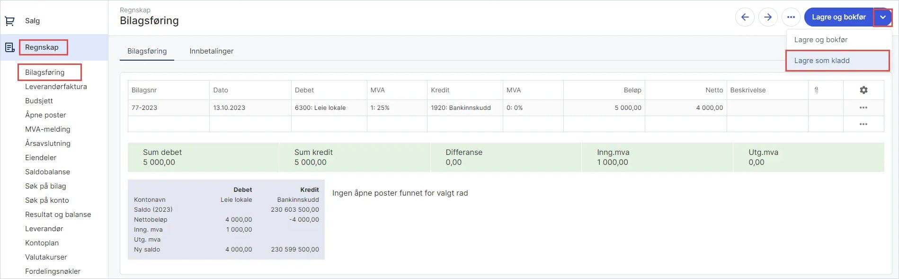Select Lagre som kladd from dropdown
Image resolution: width=899 pixels, height=279 pixels.
(822, 61)
